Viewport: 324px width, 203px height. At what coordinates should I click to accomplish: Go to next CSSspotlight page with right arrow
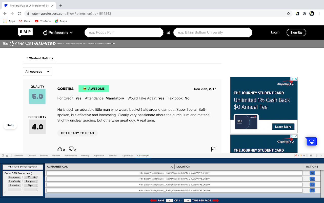pyautogui.click(x=216, y=200)
